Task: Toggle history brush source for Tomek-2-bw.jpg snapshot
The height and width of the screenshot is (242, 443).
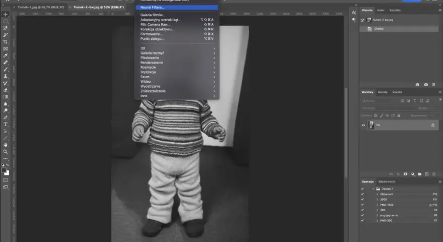Action: point(362,20)
